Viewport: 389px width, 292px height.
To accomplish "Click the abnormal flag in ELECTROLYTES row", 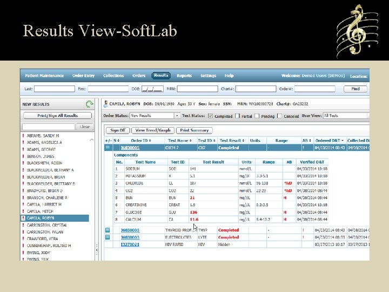I will tap(303, 237).
